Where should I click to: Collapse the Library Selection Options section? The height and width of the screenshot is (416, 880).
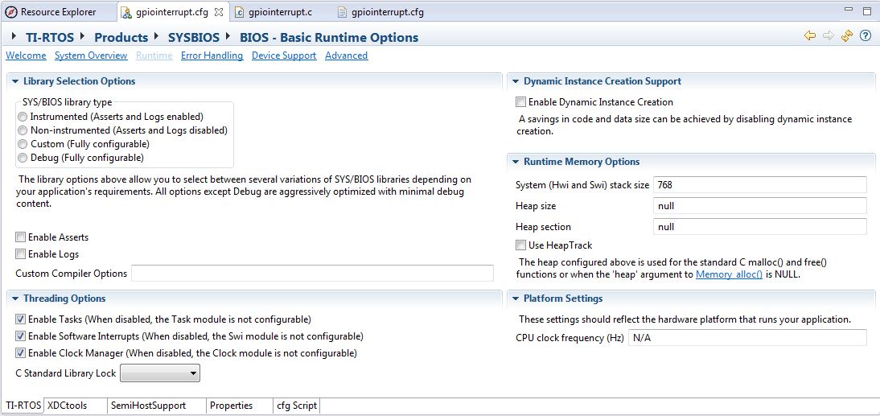click(15, 81)
